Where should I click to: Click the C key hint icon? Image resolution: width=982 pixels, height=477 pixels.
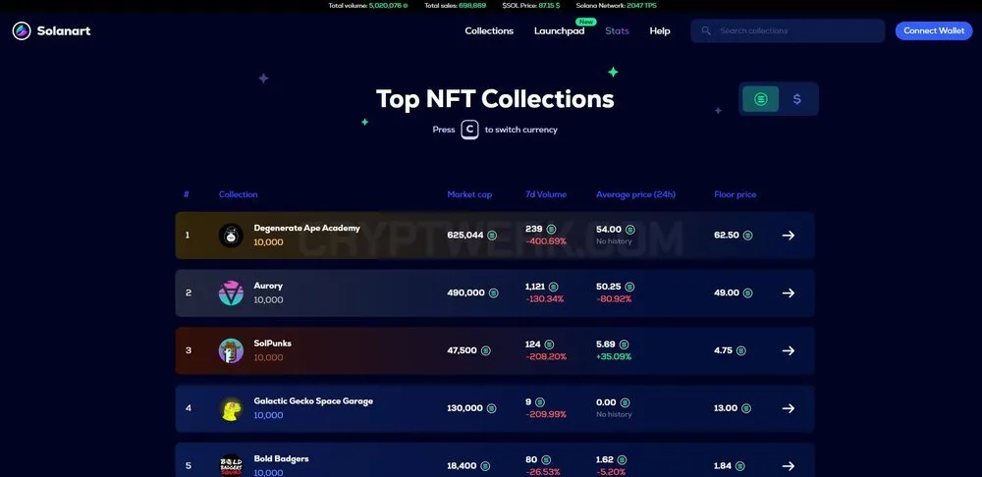tap(469, 130)
